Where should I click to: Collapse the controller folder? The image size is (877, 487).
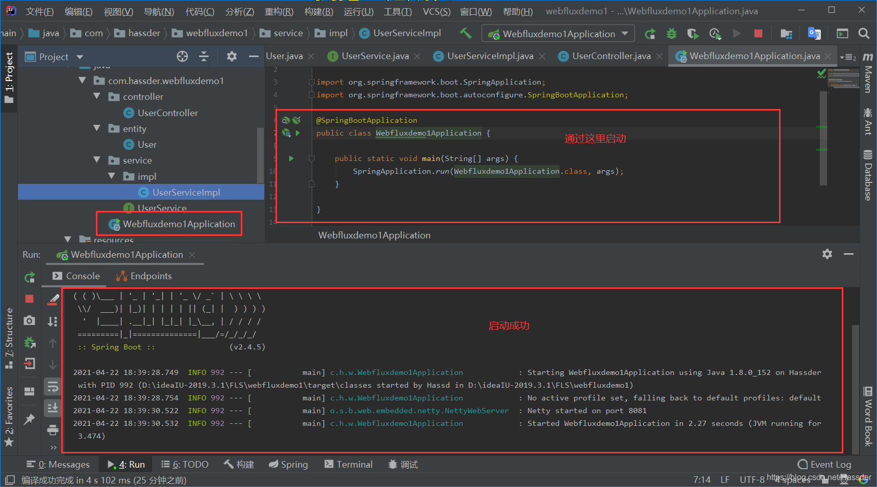97,96
